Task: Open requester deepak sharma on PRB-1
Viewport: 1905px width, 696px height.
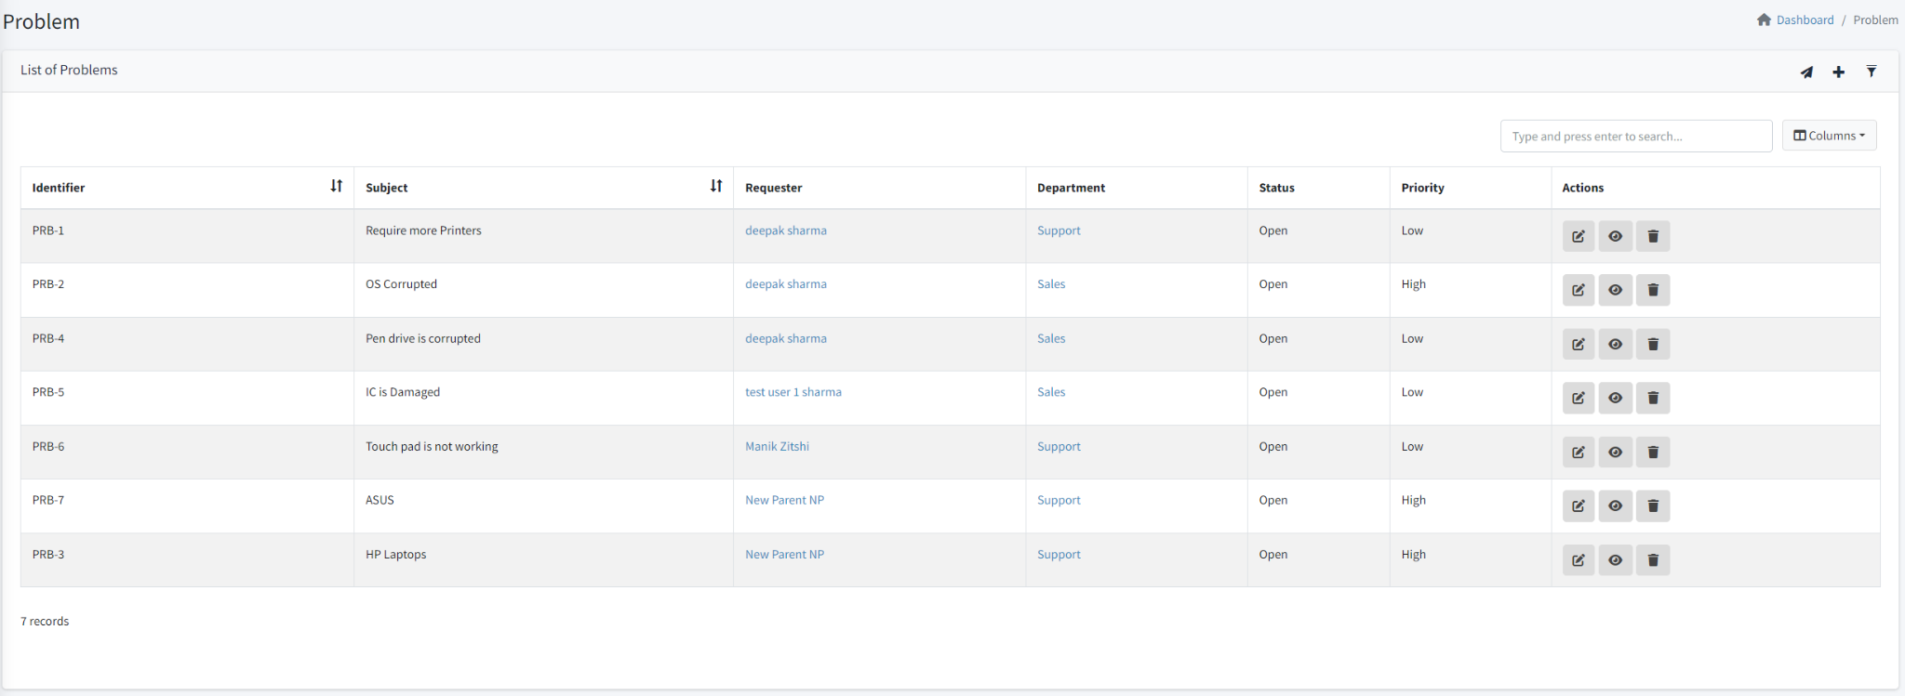Action: [x=786, y=230]
